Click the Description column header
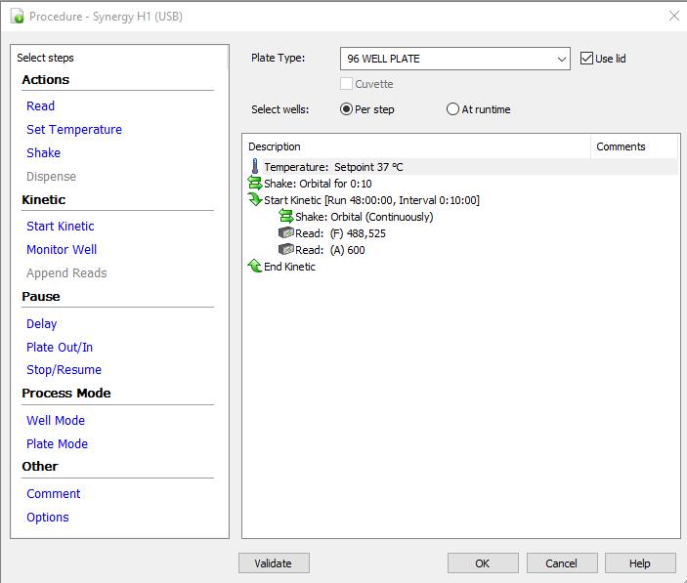Viewport: 687px width, 583px height. [x=416, y=146]
